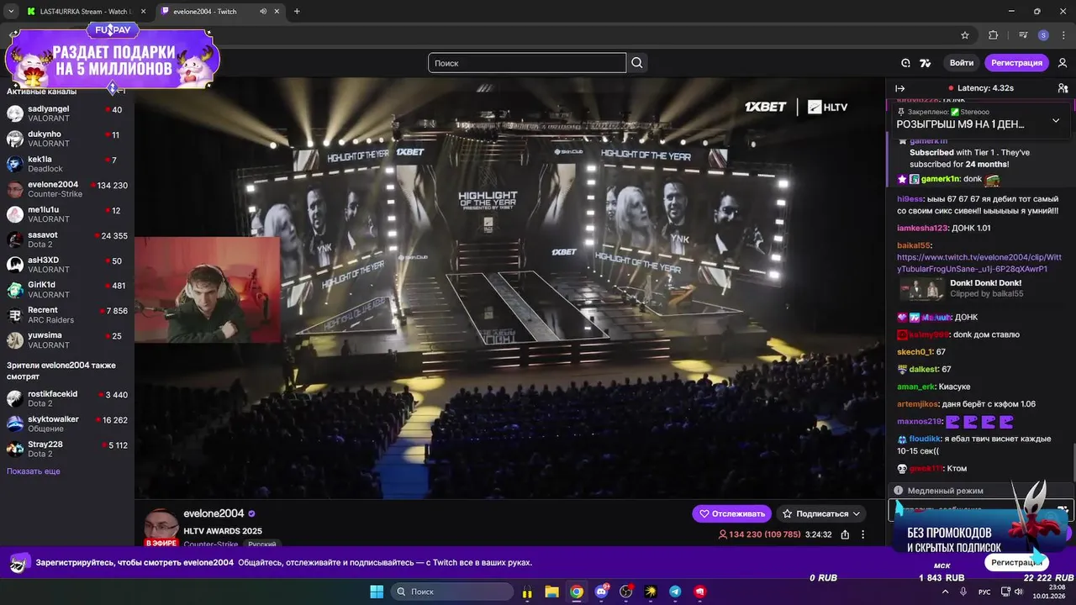Open the Chrome extensions puzzle icon

tap(993, 35)
